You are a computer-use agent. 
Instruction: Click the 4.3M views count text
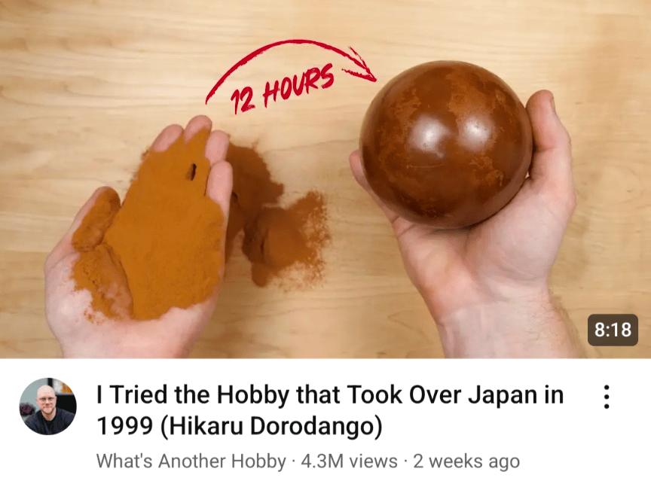point(349,461)
